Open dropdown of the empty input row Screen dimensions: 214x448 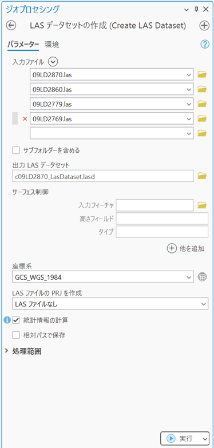189,133
